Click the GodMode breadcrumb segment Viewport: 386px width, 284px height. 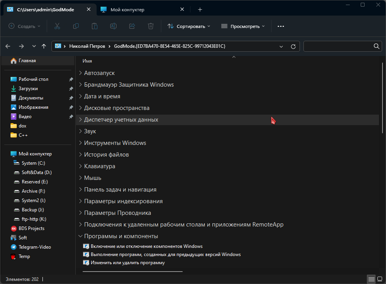coord(169,46)
